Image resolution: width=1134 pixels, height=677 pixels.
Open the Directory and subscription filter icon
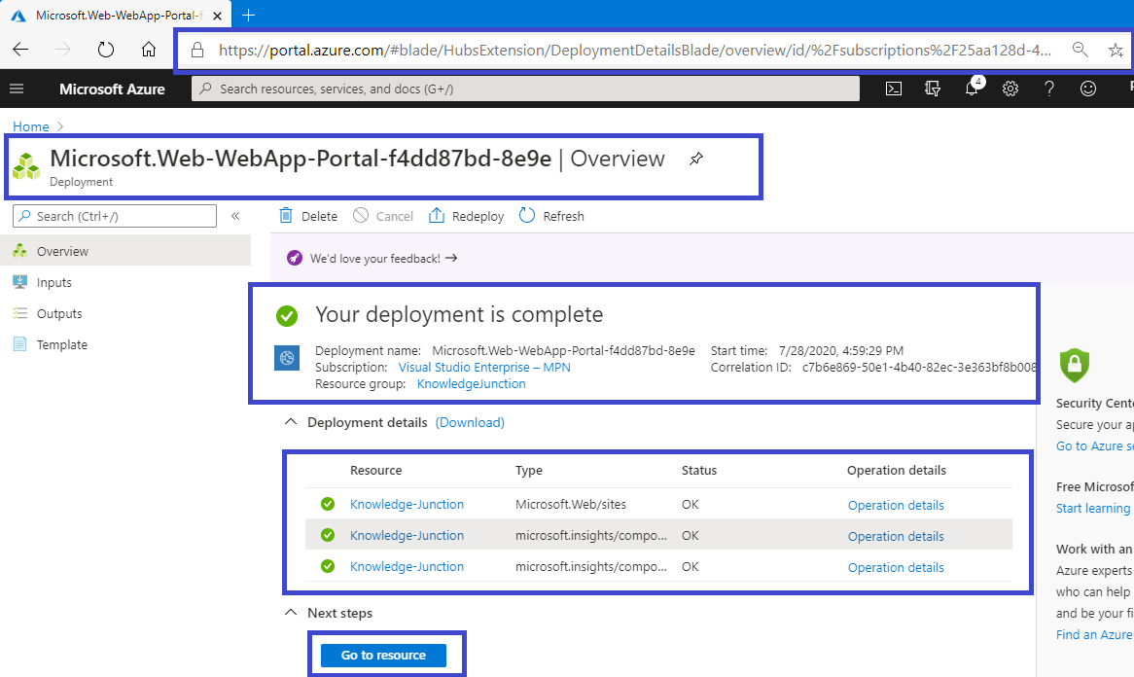(933, 89)
